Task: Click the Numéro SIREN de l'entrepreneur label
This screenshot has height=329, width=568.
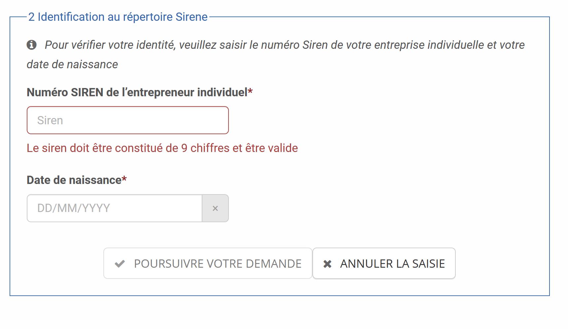Action: click(137, 92)
